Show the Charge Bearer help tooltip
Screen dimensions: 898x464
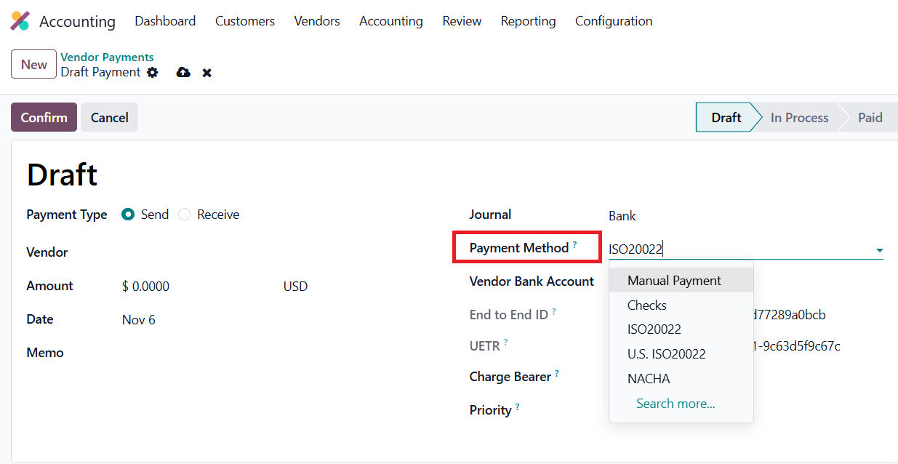[557, 374]
